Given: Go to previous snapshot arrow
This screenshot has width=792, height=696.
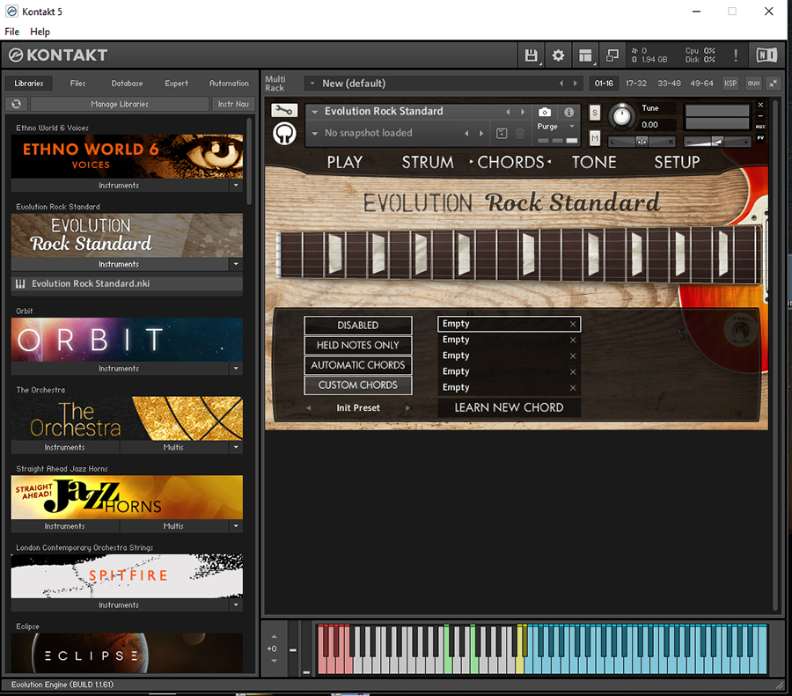Looking at the screenshot, I should (466, 134).
